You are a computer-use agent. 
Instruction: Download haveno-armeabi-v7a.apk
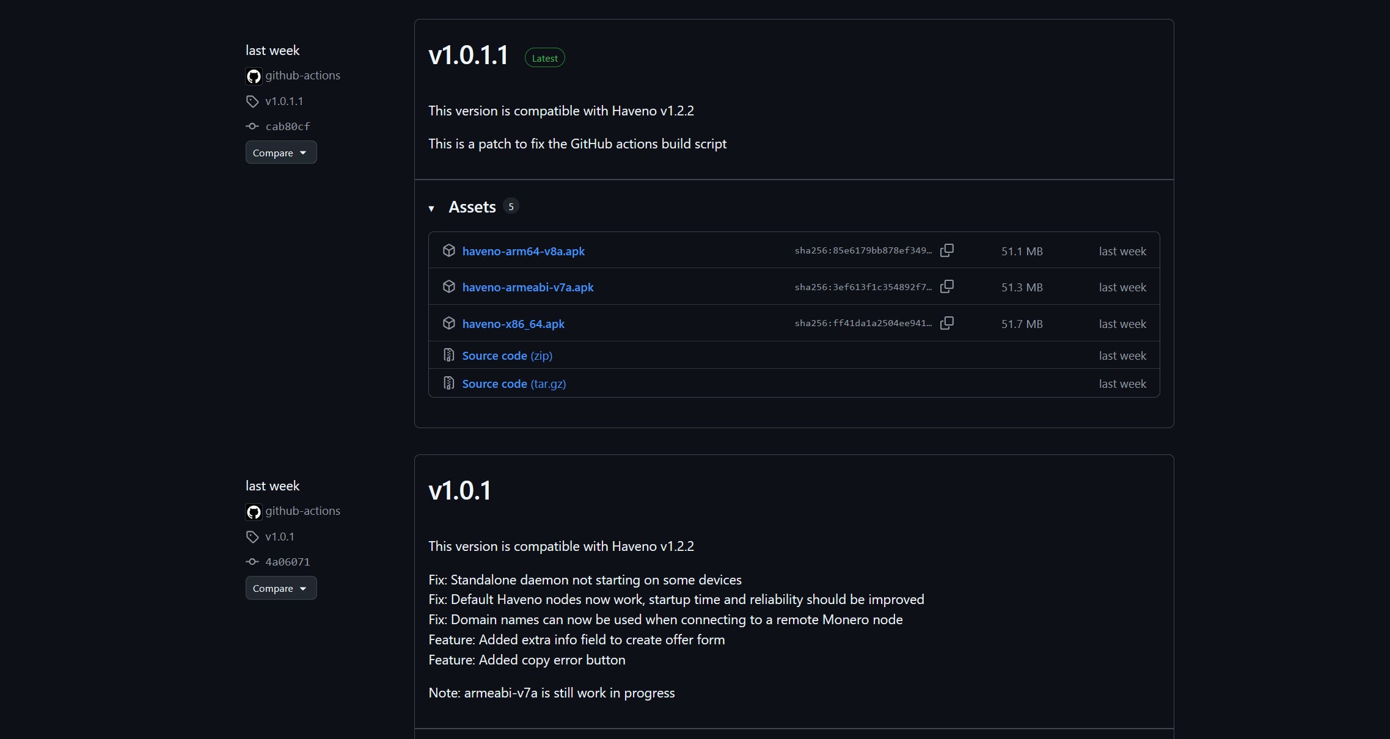[x=527, y=287]
